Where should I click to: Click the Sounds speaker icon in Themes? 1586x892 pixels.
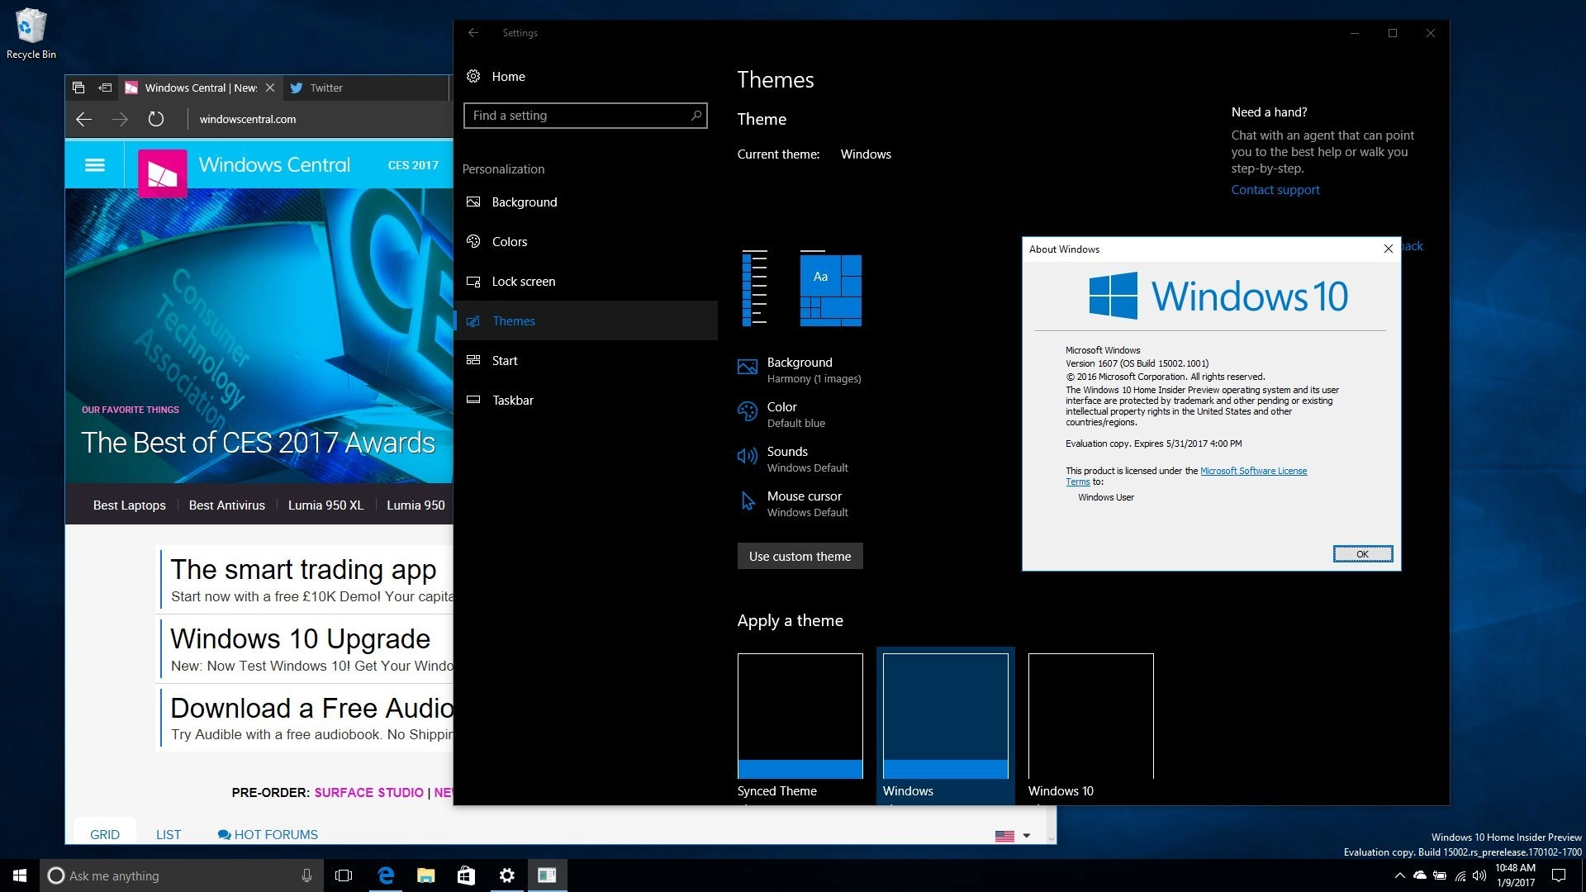747,456
